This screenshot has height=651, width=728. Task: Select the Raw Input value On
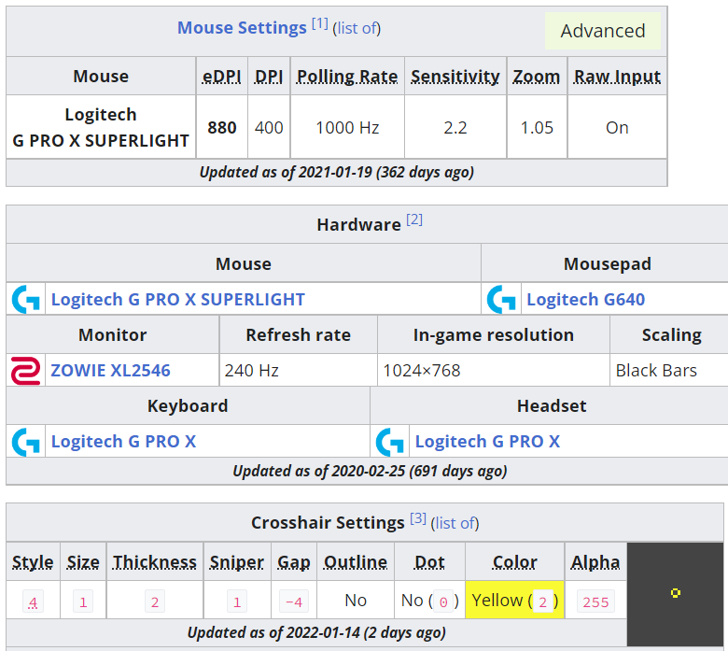(617, 127)
